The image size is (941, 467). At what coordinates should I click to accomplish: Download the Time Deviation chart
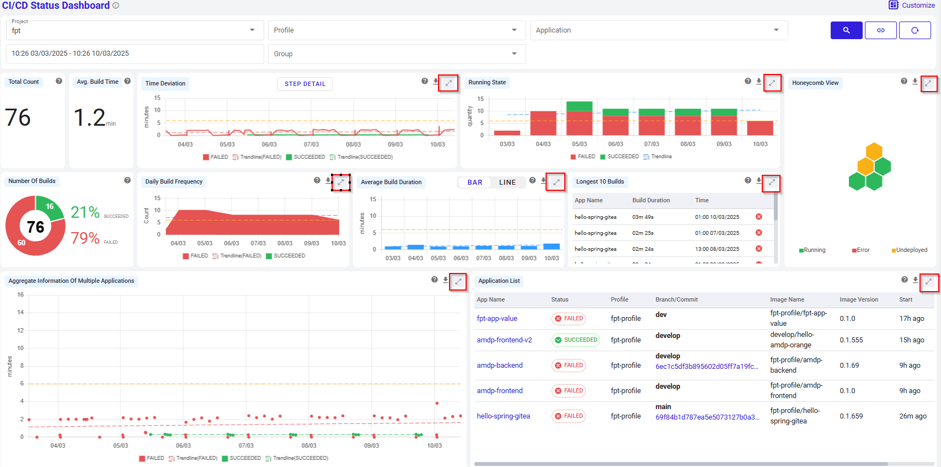click(436, 82)
